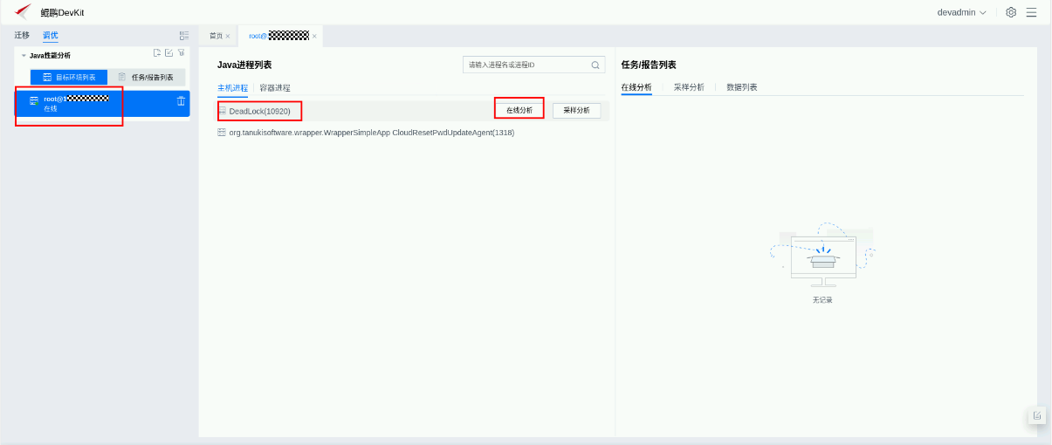Click the export icon next to Java性能分析
The height and width of the screenshot is (445, 1052).
[169, 53]
